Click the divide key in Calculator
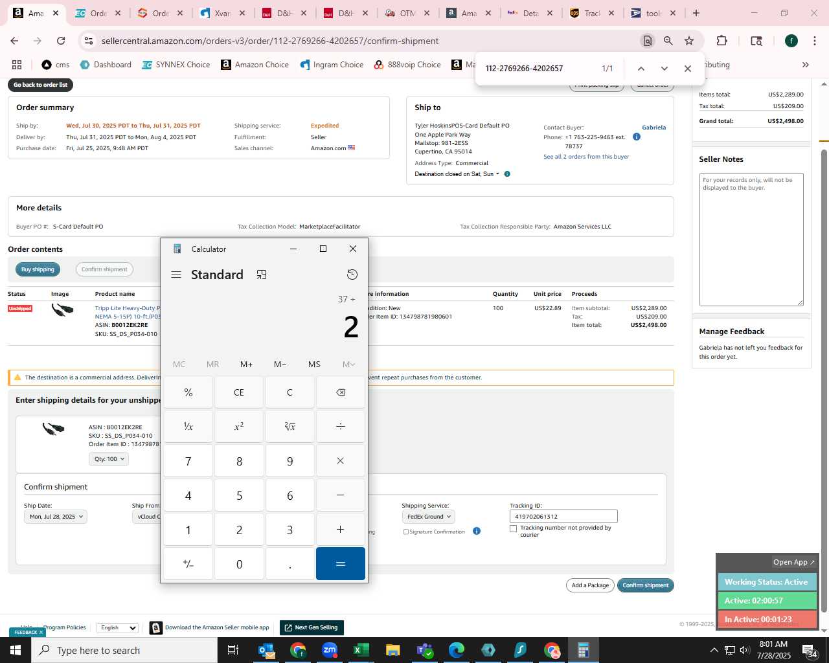Viewport: 829px width, 663px height. click(x=341, y=426)
